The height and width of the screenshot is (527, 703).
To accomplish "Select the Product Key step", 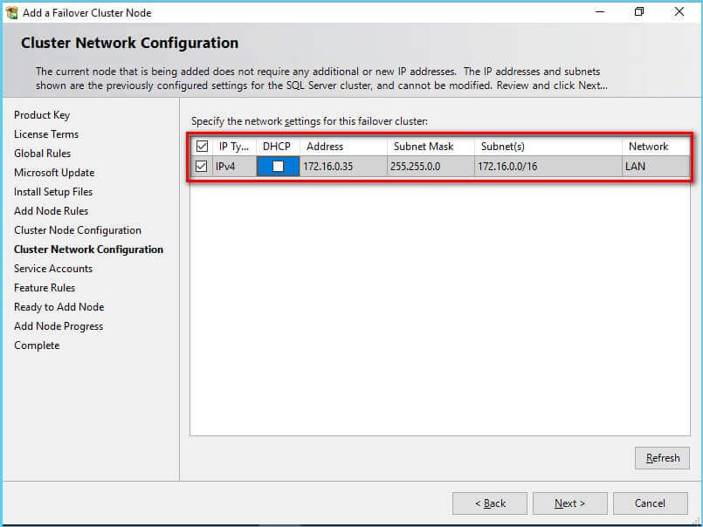I will tap(42, 115).
